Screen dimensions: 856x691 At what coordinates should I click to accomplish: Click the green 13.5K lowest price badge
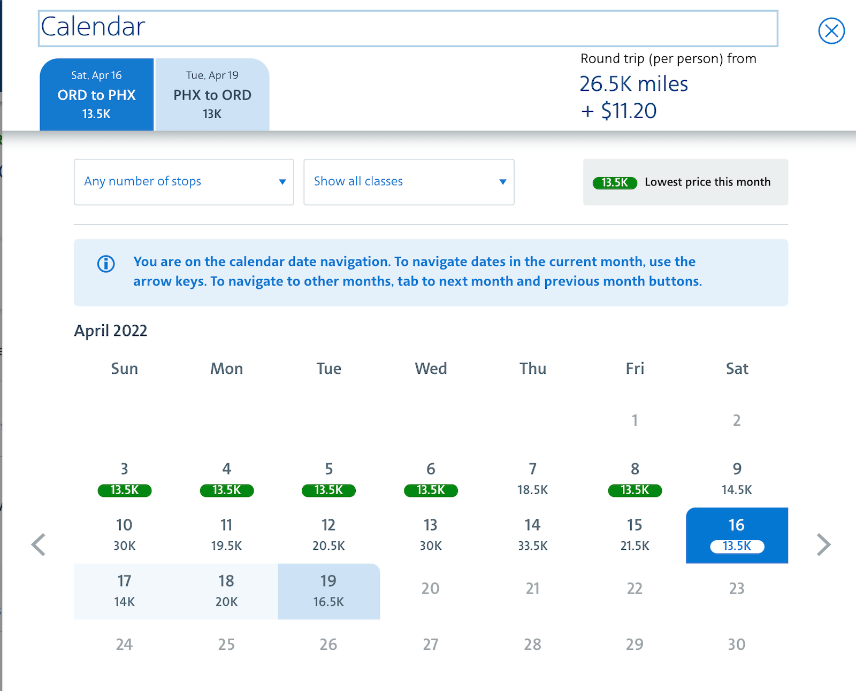click(x=614, y=182)
